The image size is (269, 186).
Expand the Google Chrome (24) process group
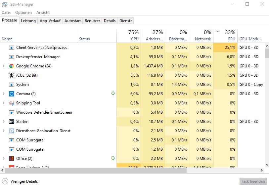coord(3,66)
